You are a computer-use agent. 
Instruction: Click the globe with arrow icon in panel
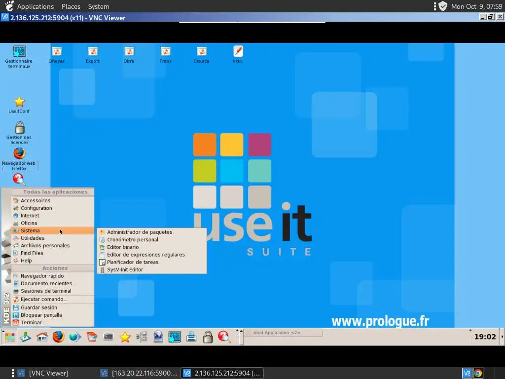pos(75,337)
